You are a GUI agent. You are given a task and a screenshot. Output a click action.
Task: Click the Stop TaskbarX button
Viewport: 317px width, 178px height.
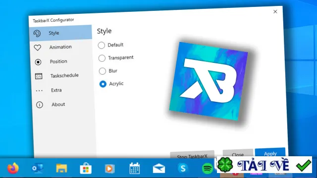[x=192, y=155]
